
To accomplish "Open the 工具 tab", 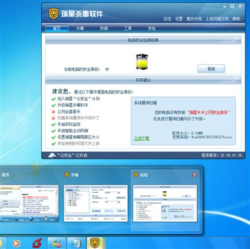I will (x=127, y=29).
